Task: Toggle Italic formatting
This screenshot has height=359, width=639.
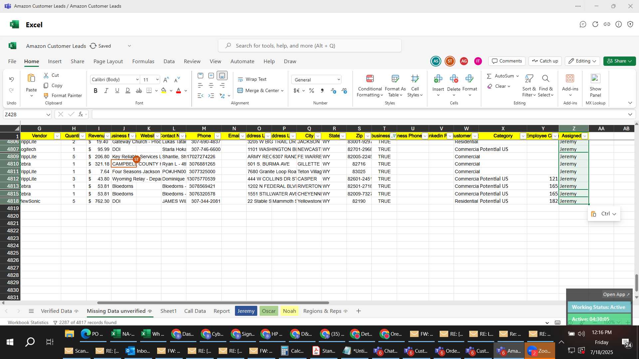Action: click(x=106, y=90)
